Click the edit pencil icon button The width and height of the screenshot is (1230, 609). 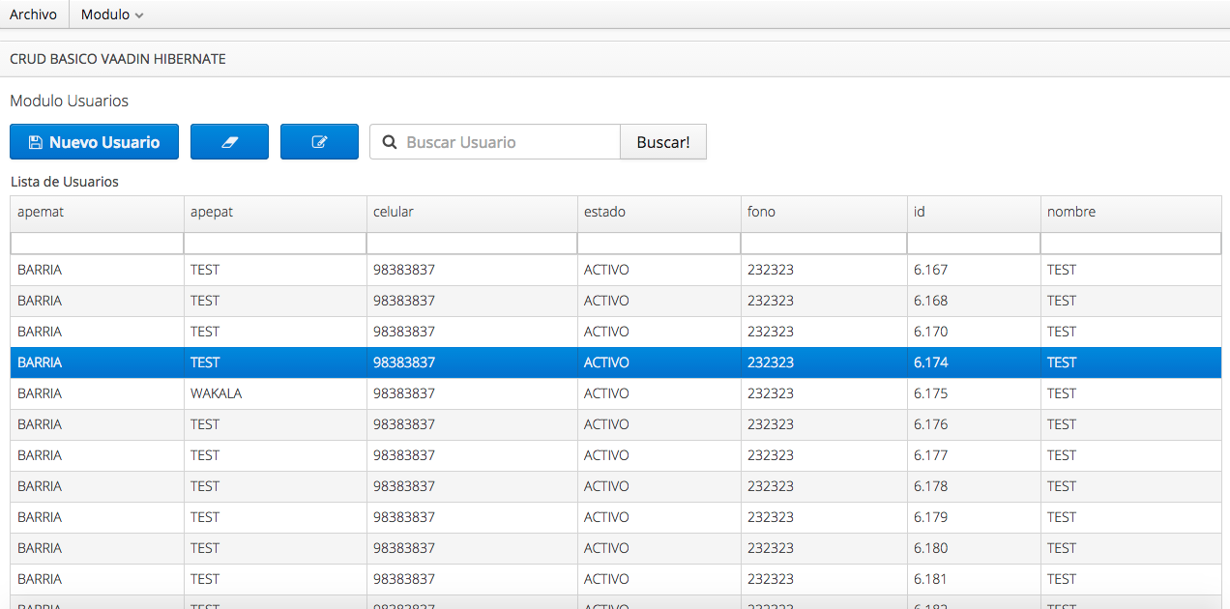click(x=319, y=142)
